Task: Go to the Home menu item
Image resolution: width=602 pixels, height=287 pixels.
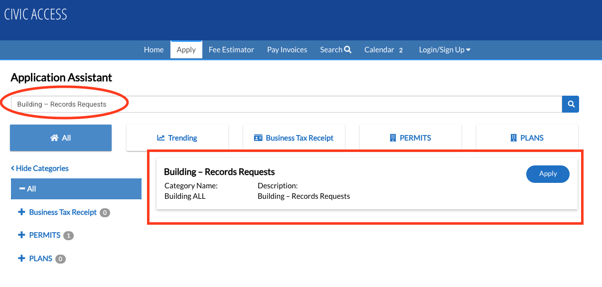Action: pos(153,50)
